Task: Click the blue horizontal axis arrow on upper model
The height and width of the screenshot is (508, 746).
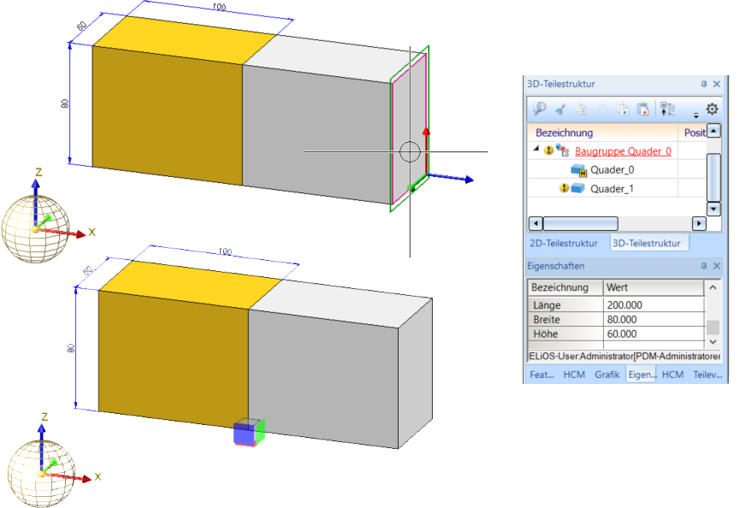Action: 451,178
